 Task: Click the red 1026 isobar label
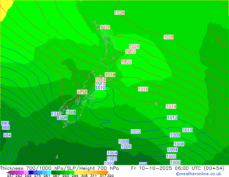(x=105, y=27)
